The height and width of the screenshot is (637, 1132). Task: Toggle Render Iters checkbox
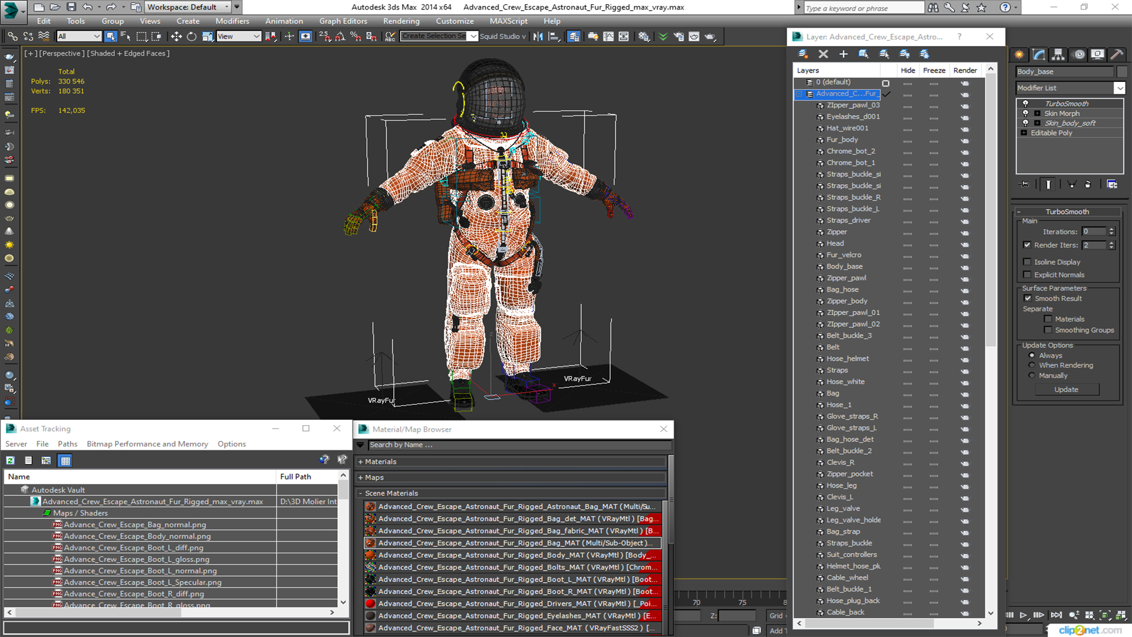click(1027, 245)
